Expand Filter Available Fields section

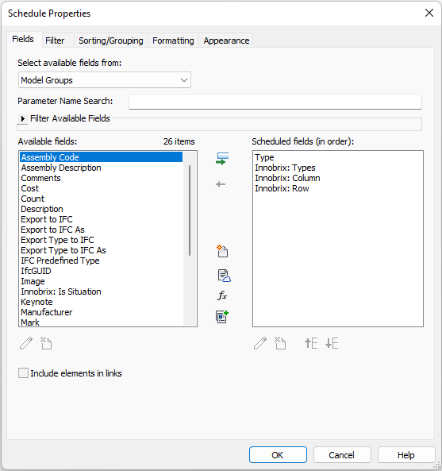coord(22,118)
